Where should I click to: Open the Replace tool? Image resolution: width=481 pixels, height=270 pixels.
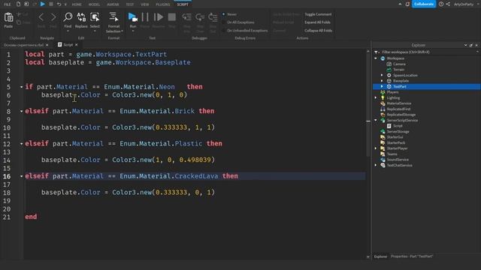81,17
